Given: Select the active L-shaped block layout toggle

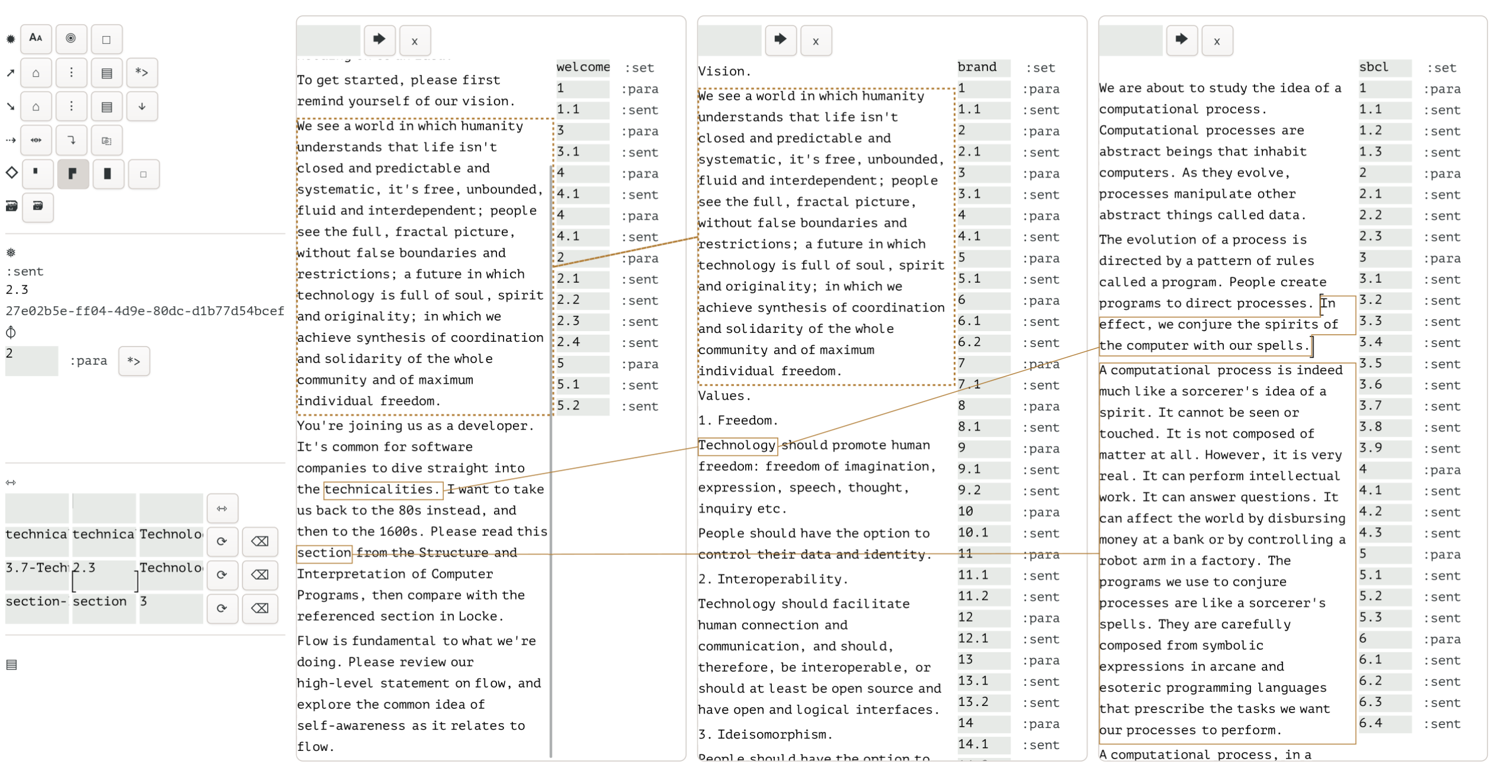Looking at the screenshot, I should pyautogui.click(x=73, y=174).
